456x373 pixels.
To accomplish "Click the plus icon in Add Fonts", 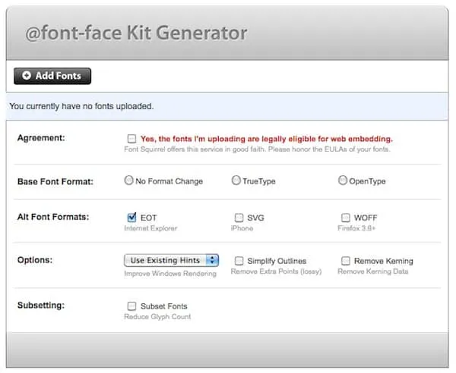I will 27,76.
